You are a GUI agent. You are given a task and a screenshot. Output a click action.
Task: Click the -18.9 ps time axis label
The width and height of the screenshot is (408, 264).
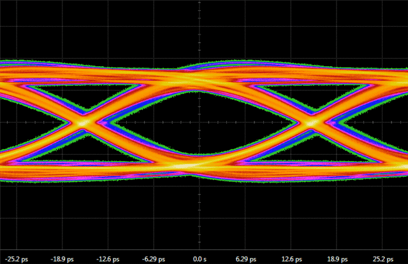coord(62,259)
